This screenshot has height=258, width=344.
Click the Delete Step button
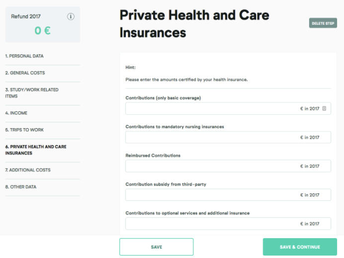[x=323, y=23]
